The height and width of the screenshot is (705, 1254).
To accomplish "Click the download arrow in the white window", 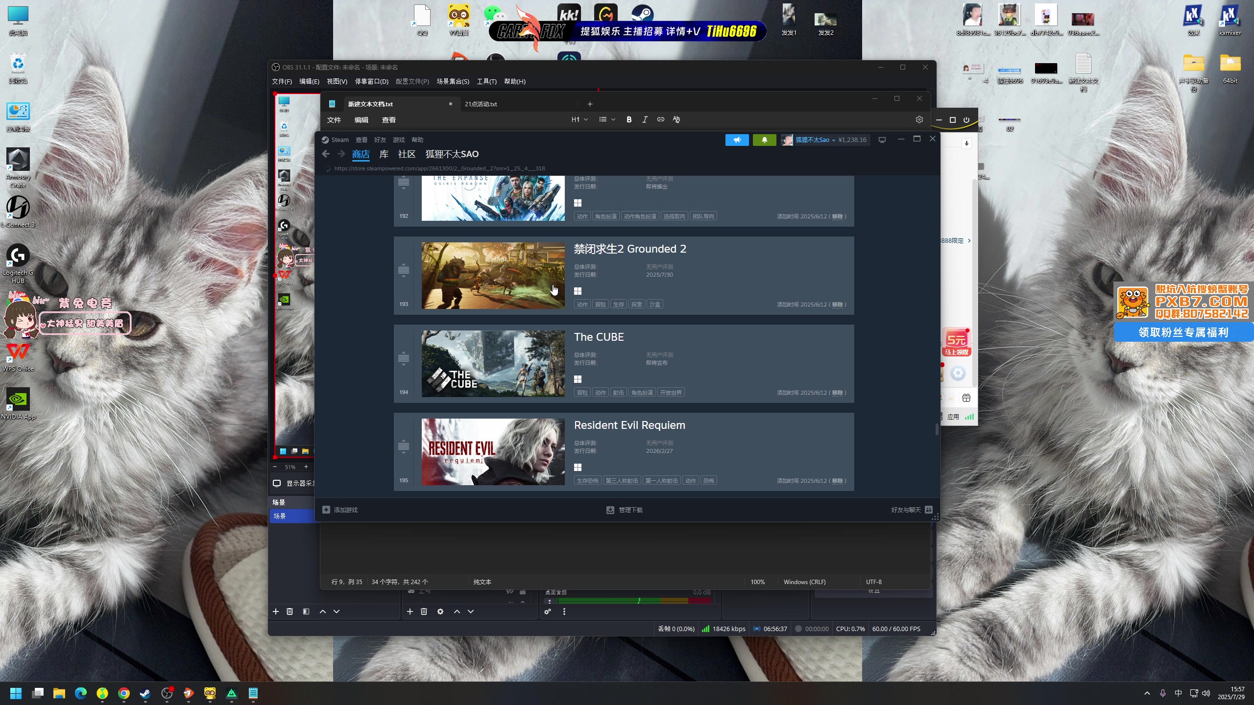I will 966,143.
